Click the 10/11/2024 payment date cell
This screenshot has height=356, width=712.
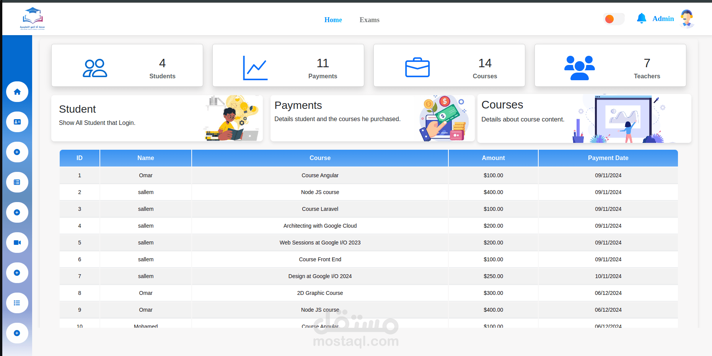(608, 276)
